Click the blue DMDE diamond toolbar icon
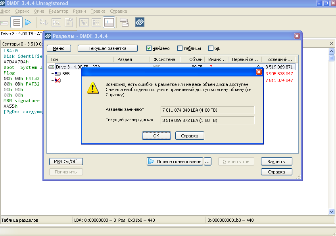This screenshot has height=236, width=336. 140,23
